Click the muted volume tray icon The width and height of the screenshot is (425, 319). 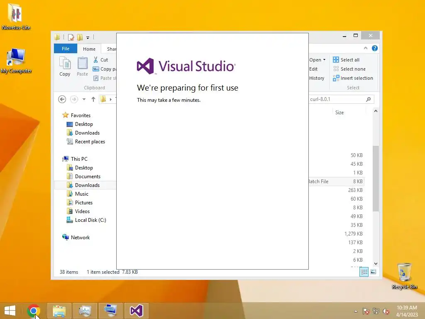click(386, 311)
